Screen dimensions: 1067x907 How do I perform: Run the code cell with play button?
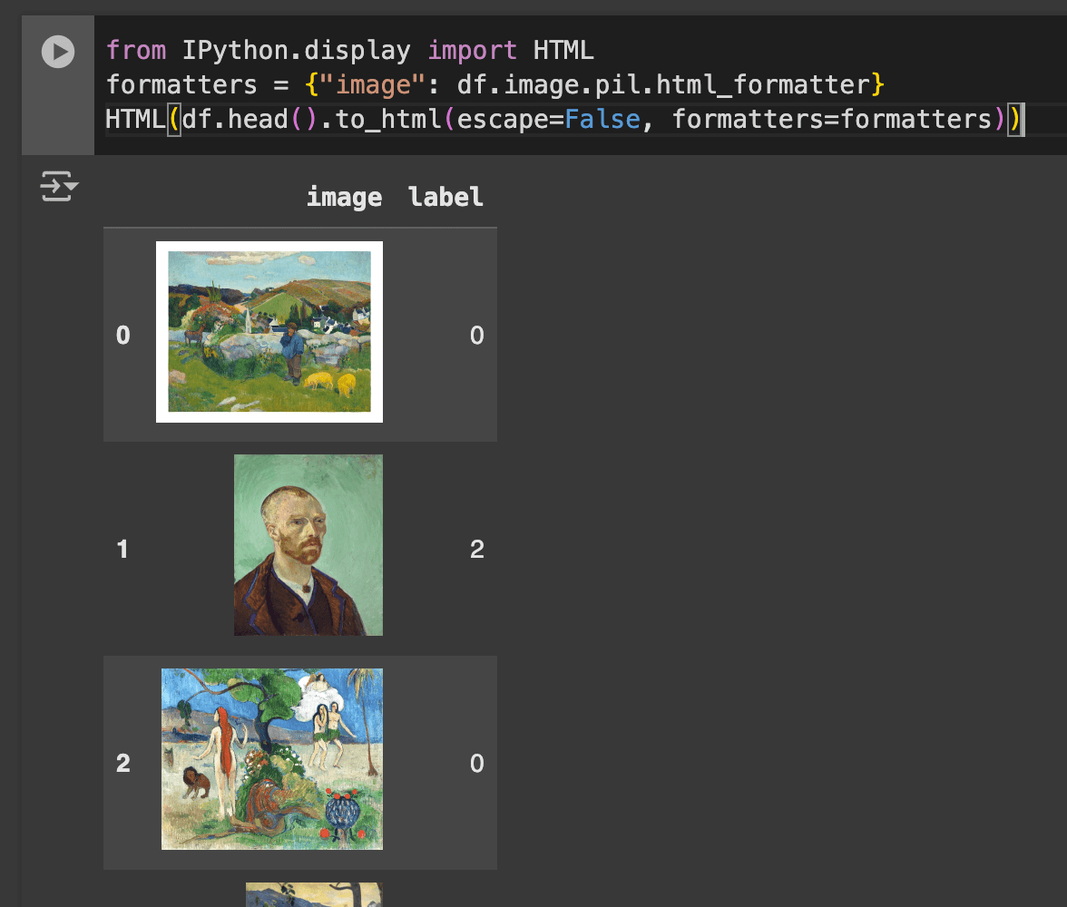pos(58,51)
